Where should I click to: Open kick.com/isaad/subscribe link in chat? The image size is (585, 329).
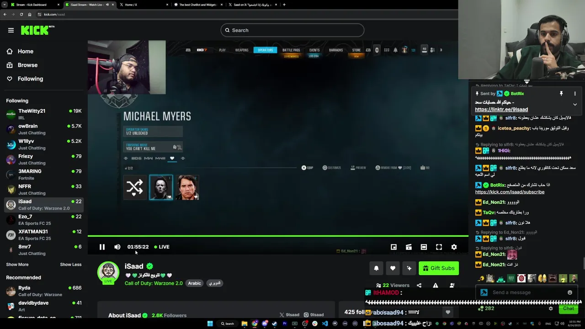(x=510, y=192)
